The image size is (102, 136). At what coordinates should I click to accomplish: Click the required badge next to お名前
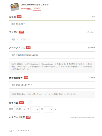[19, 17]
